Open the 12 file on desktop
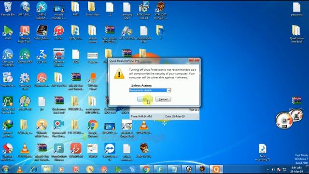This screenshot has width=309, height=174. [x=110, y=9]
